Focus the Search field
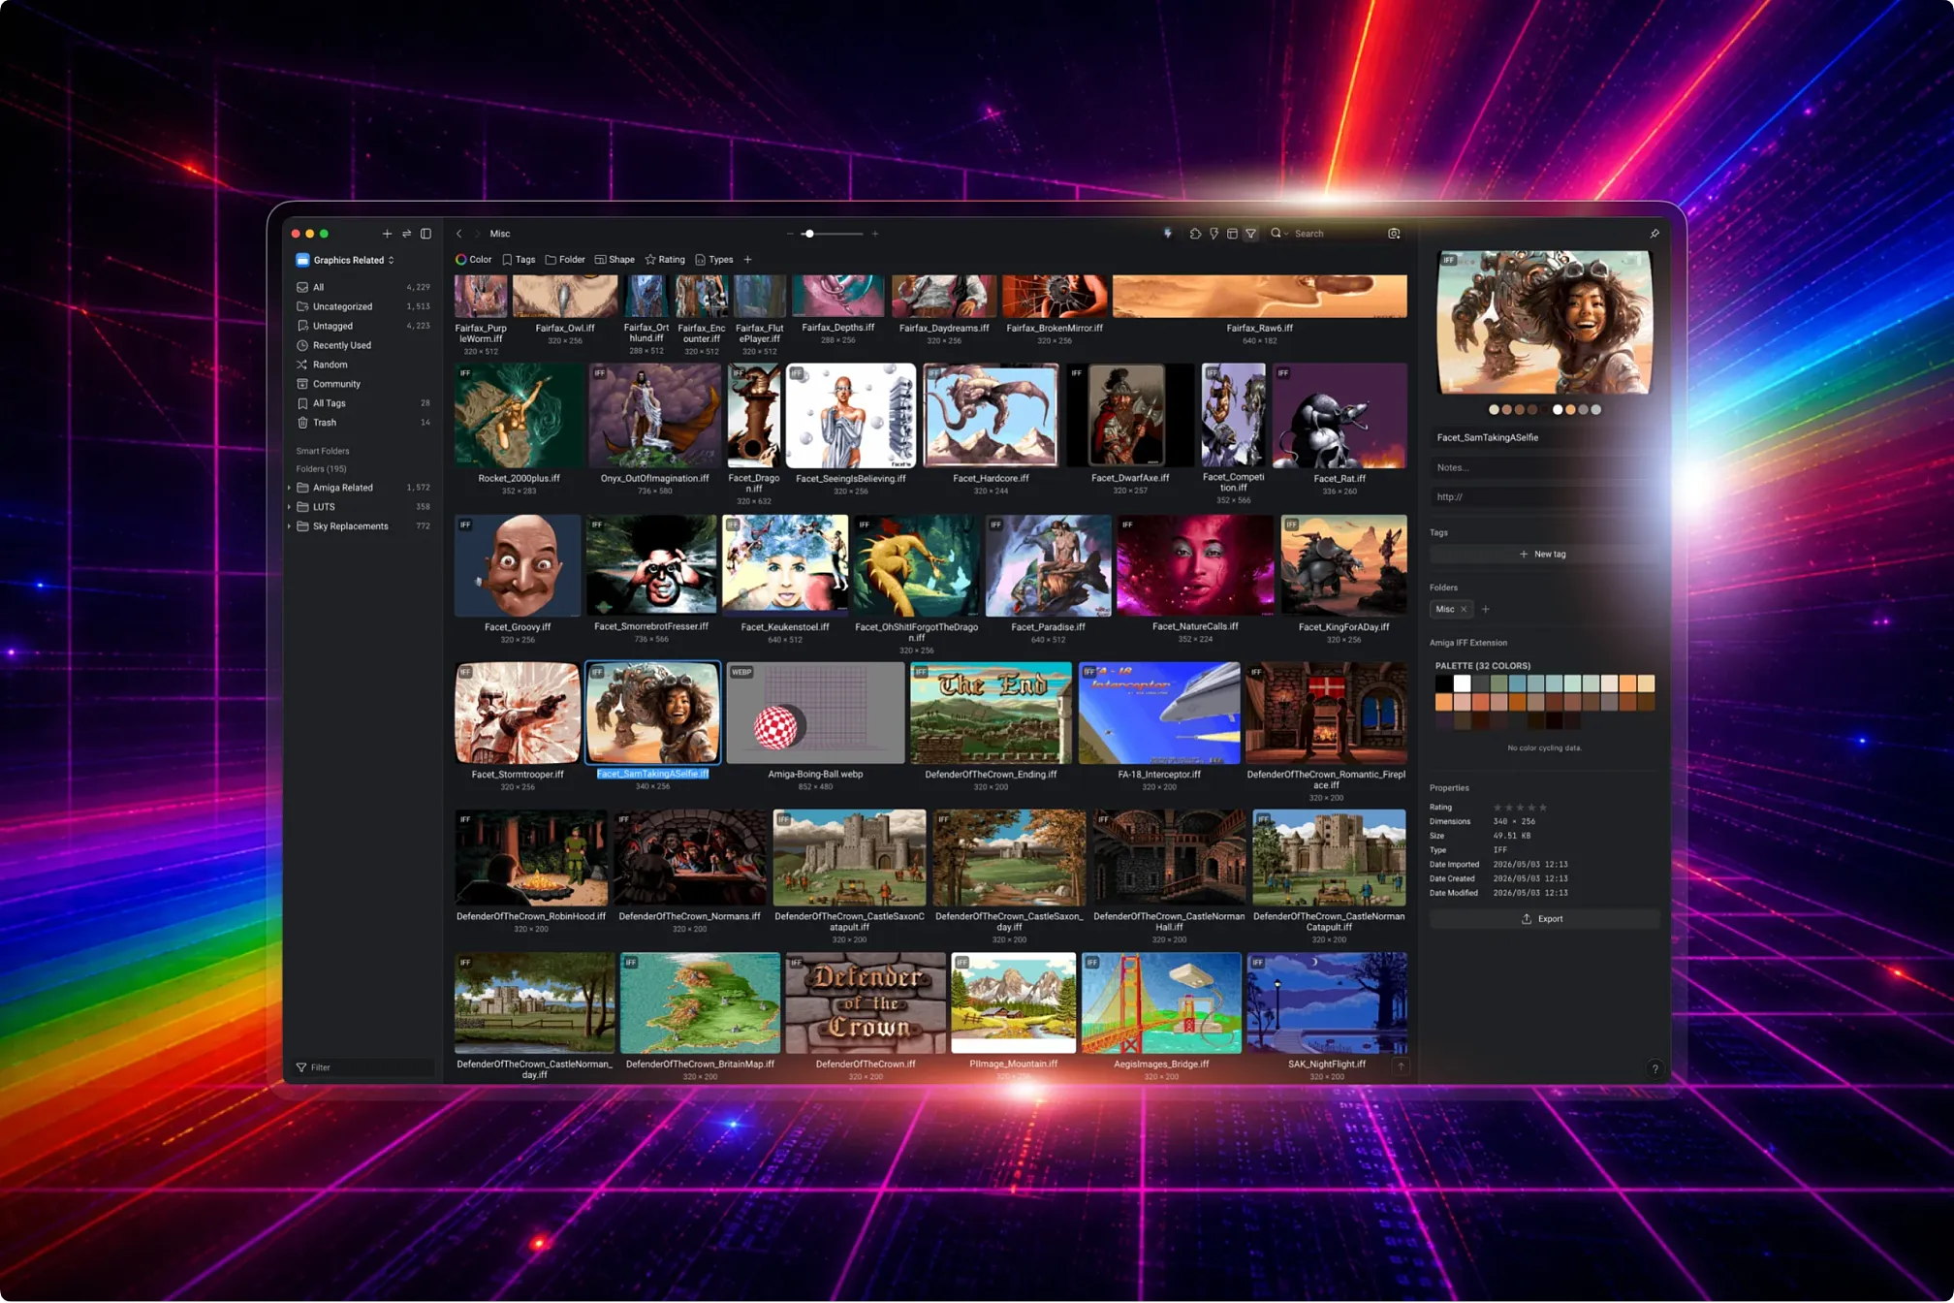Viewport: 1954px width, 1303px height. pyautogui.click(x=1336, y=234)
